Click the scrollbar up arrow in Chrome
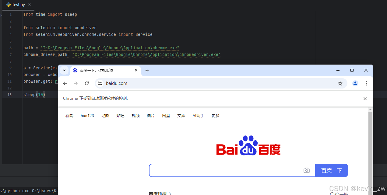 point(371,109)
